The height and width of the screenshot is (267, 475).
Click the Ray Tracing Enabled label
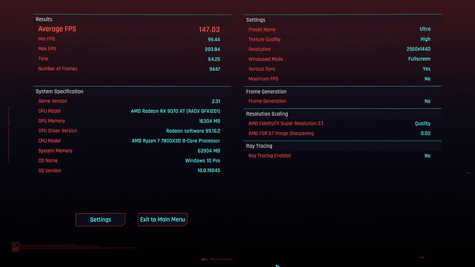[270, 156]
